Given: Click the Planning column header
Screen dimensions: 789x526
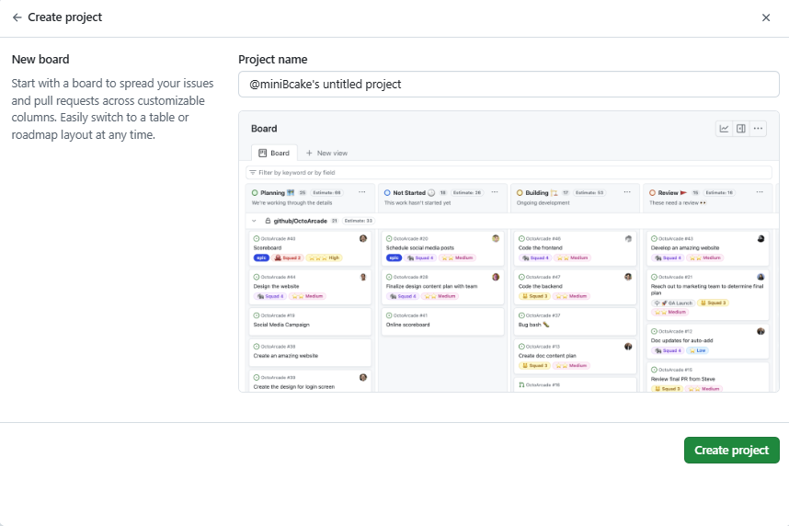Looking at the screenshot, I should (x=310, y=198).
